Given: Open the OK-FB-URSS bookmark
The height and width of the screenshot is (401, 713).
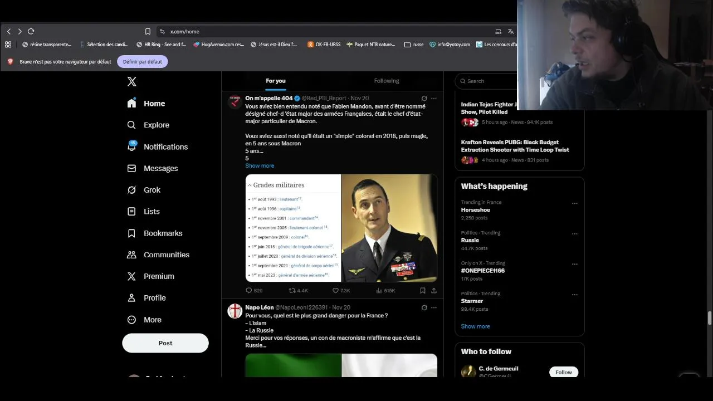Looking at the screenshot, I should point(324,45).
